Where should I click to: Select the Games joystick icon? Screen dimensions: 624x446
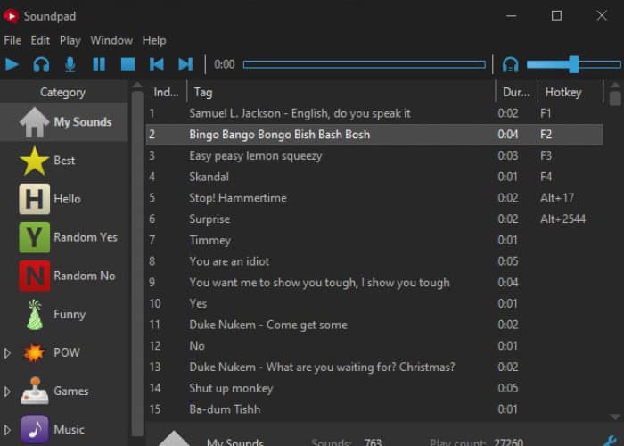pos(35,391)
